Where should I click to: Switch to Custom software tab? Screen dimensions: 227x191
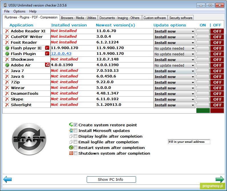point(155,18)
